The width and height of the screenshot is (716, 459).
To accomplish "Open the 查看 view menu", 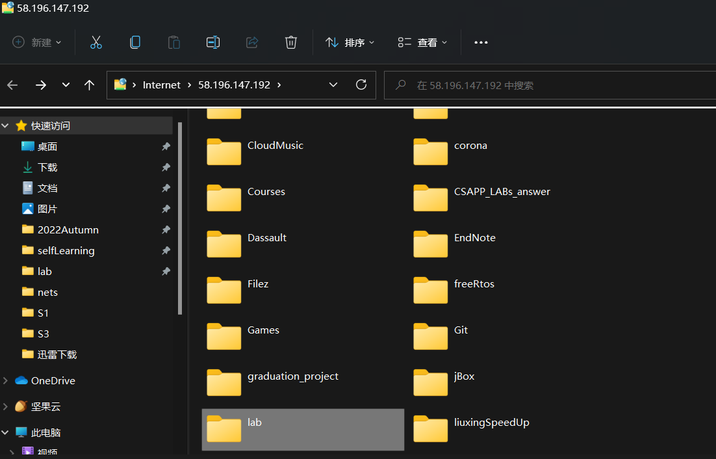I will pyautogui.click(x=423, y=42).
